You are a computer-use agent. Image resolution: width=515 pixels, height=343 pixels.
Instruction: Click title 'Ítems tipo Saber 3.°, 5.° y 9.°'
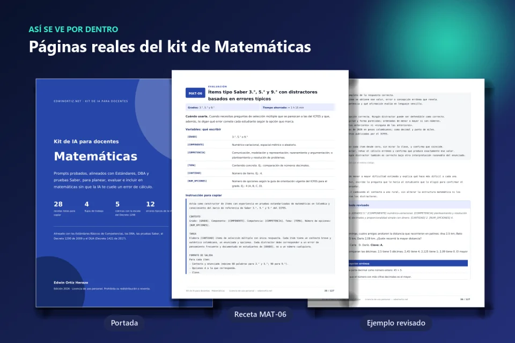[x=263, y=95]
